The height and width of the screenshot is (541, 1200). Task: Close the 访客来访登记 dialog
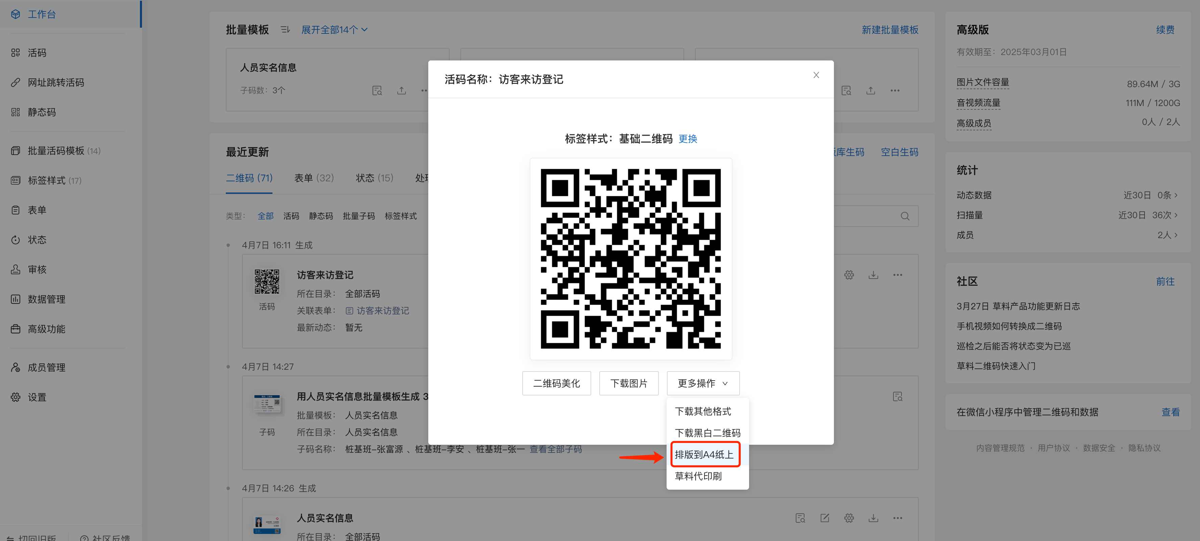(x=816, y=75)
